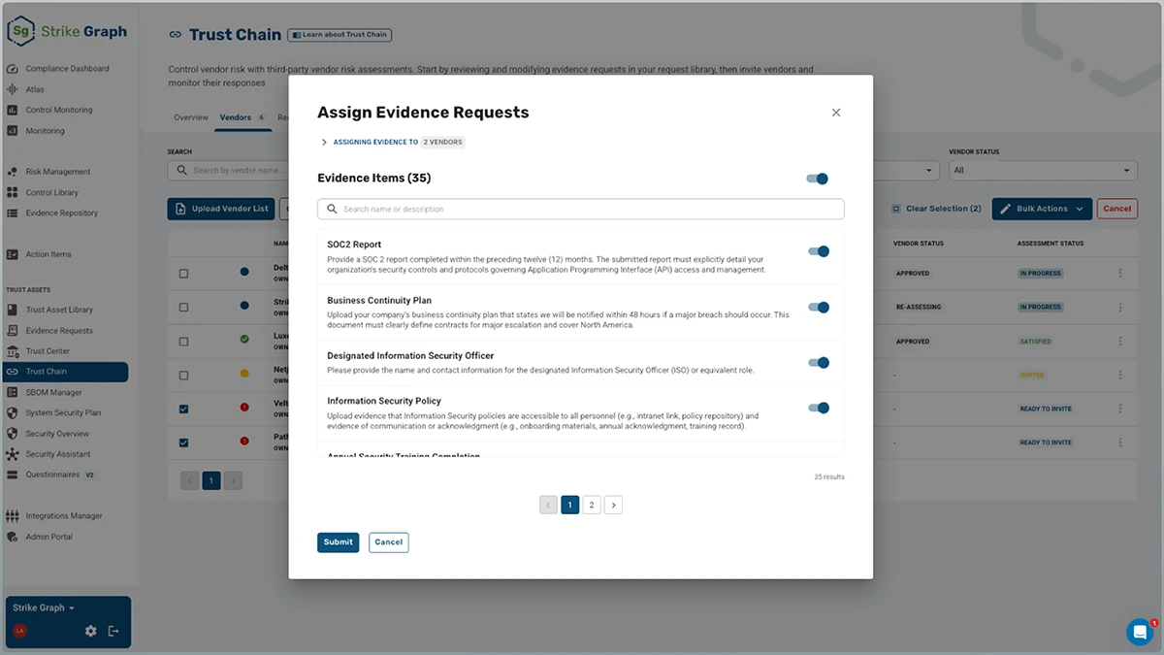Toggle Information Security Policy switch
This screenshot has height=655, width=1164.
click(x=819, y=409)
